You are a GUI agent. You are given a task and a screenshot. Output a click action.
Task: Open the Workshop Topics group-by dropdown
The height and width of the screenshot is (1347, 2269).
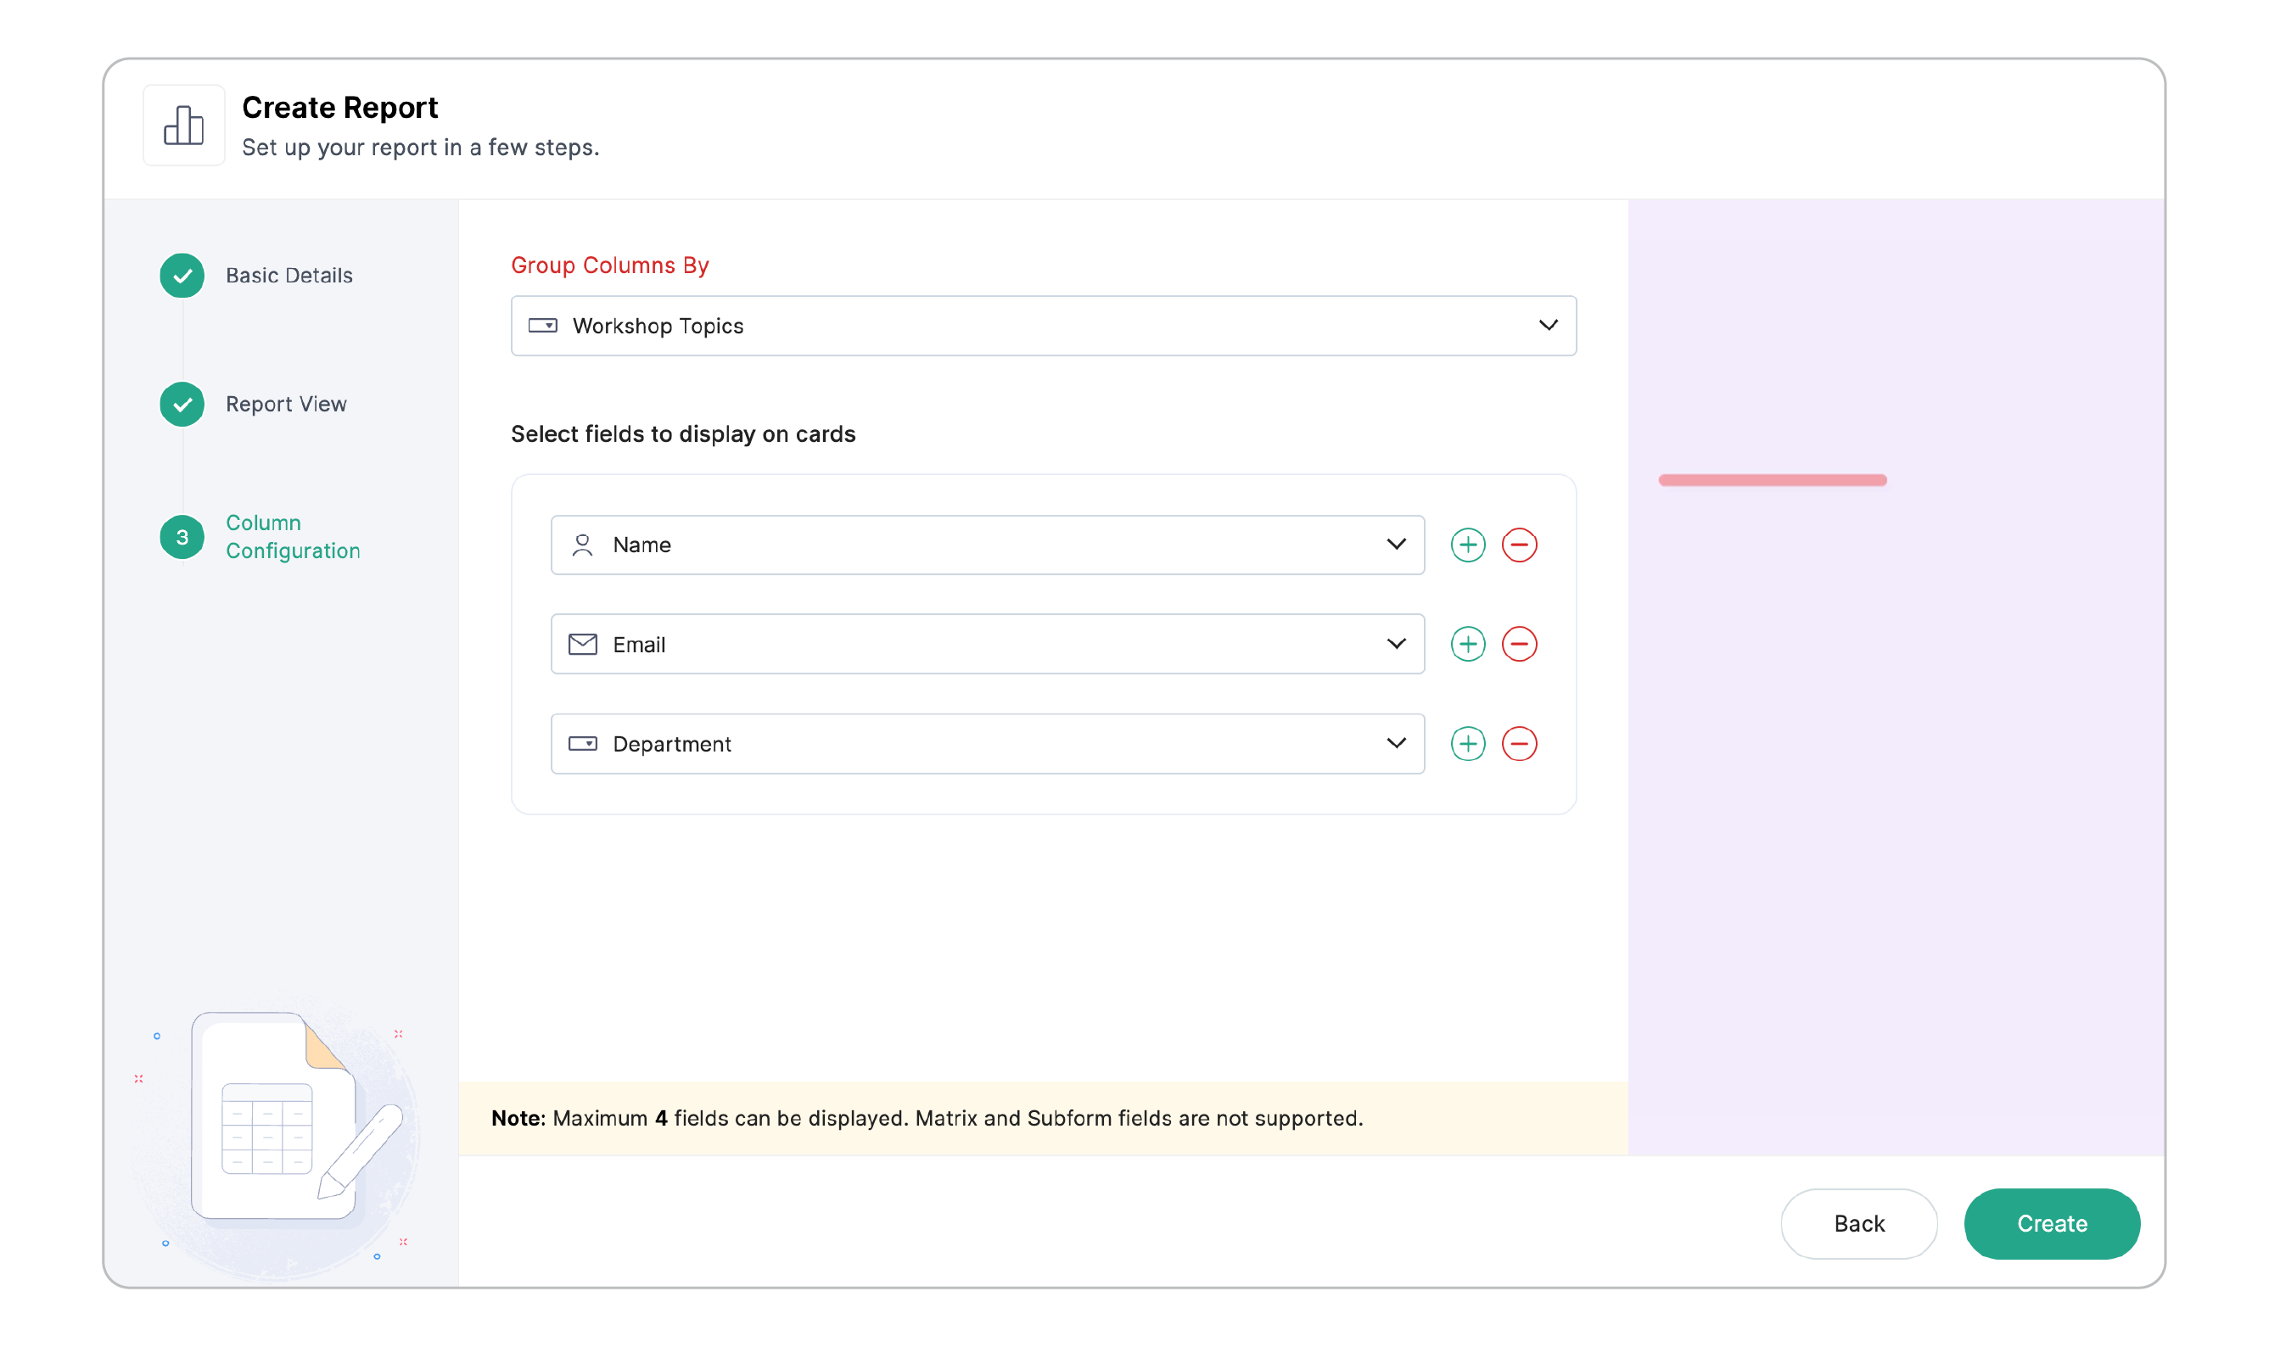[1043, 325]
